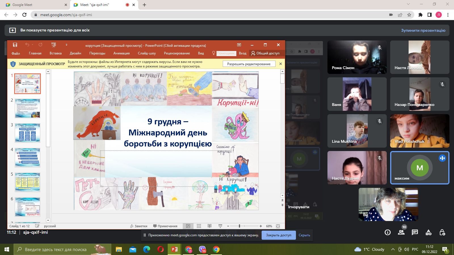The width and height of the screenshot is (454, 255).
Task: Switch to Normal view icon
Action: tap(188, 226)
